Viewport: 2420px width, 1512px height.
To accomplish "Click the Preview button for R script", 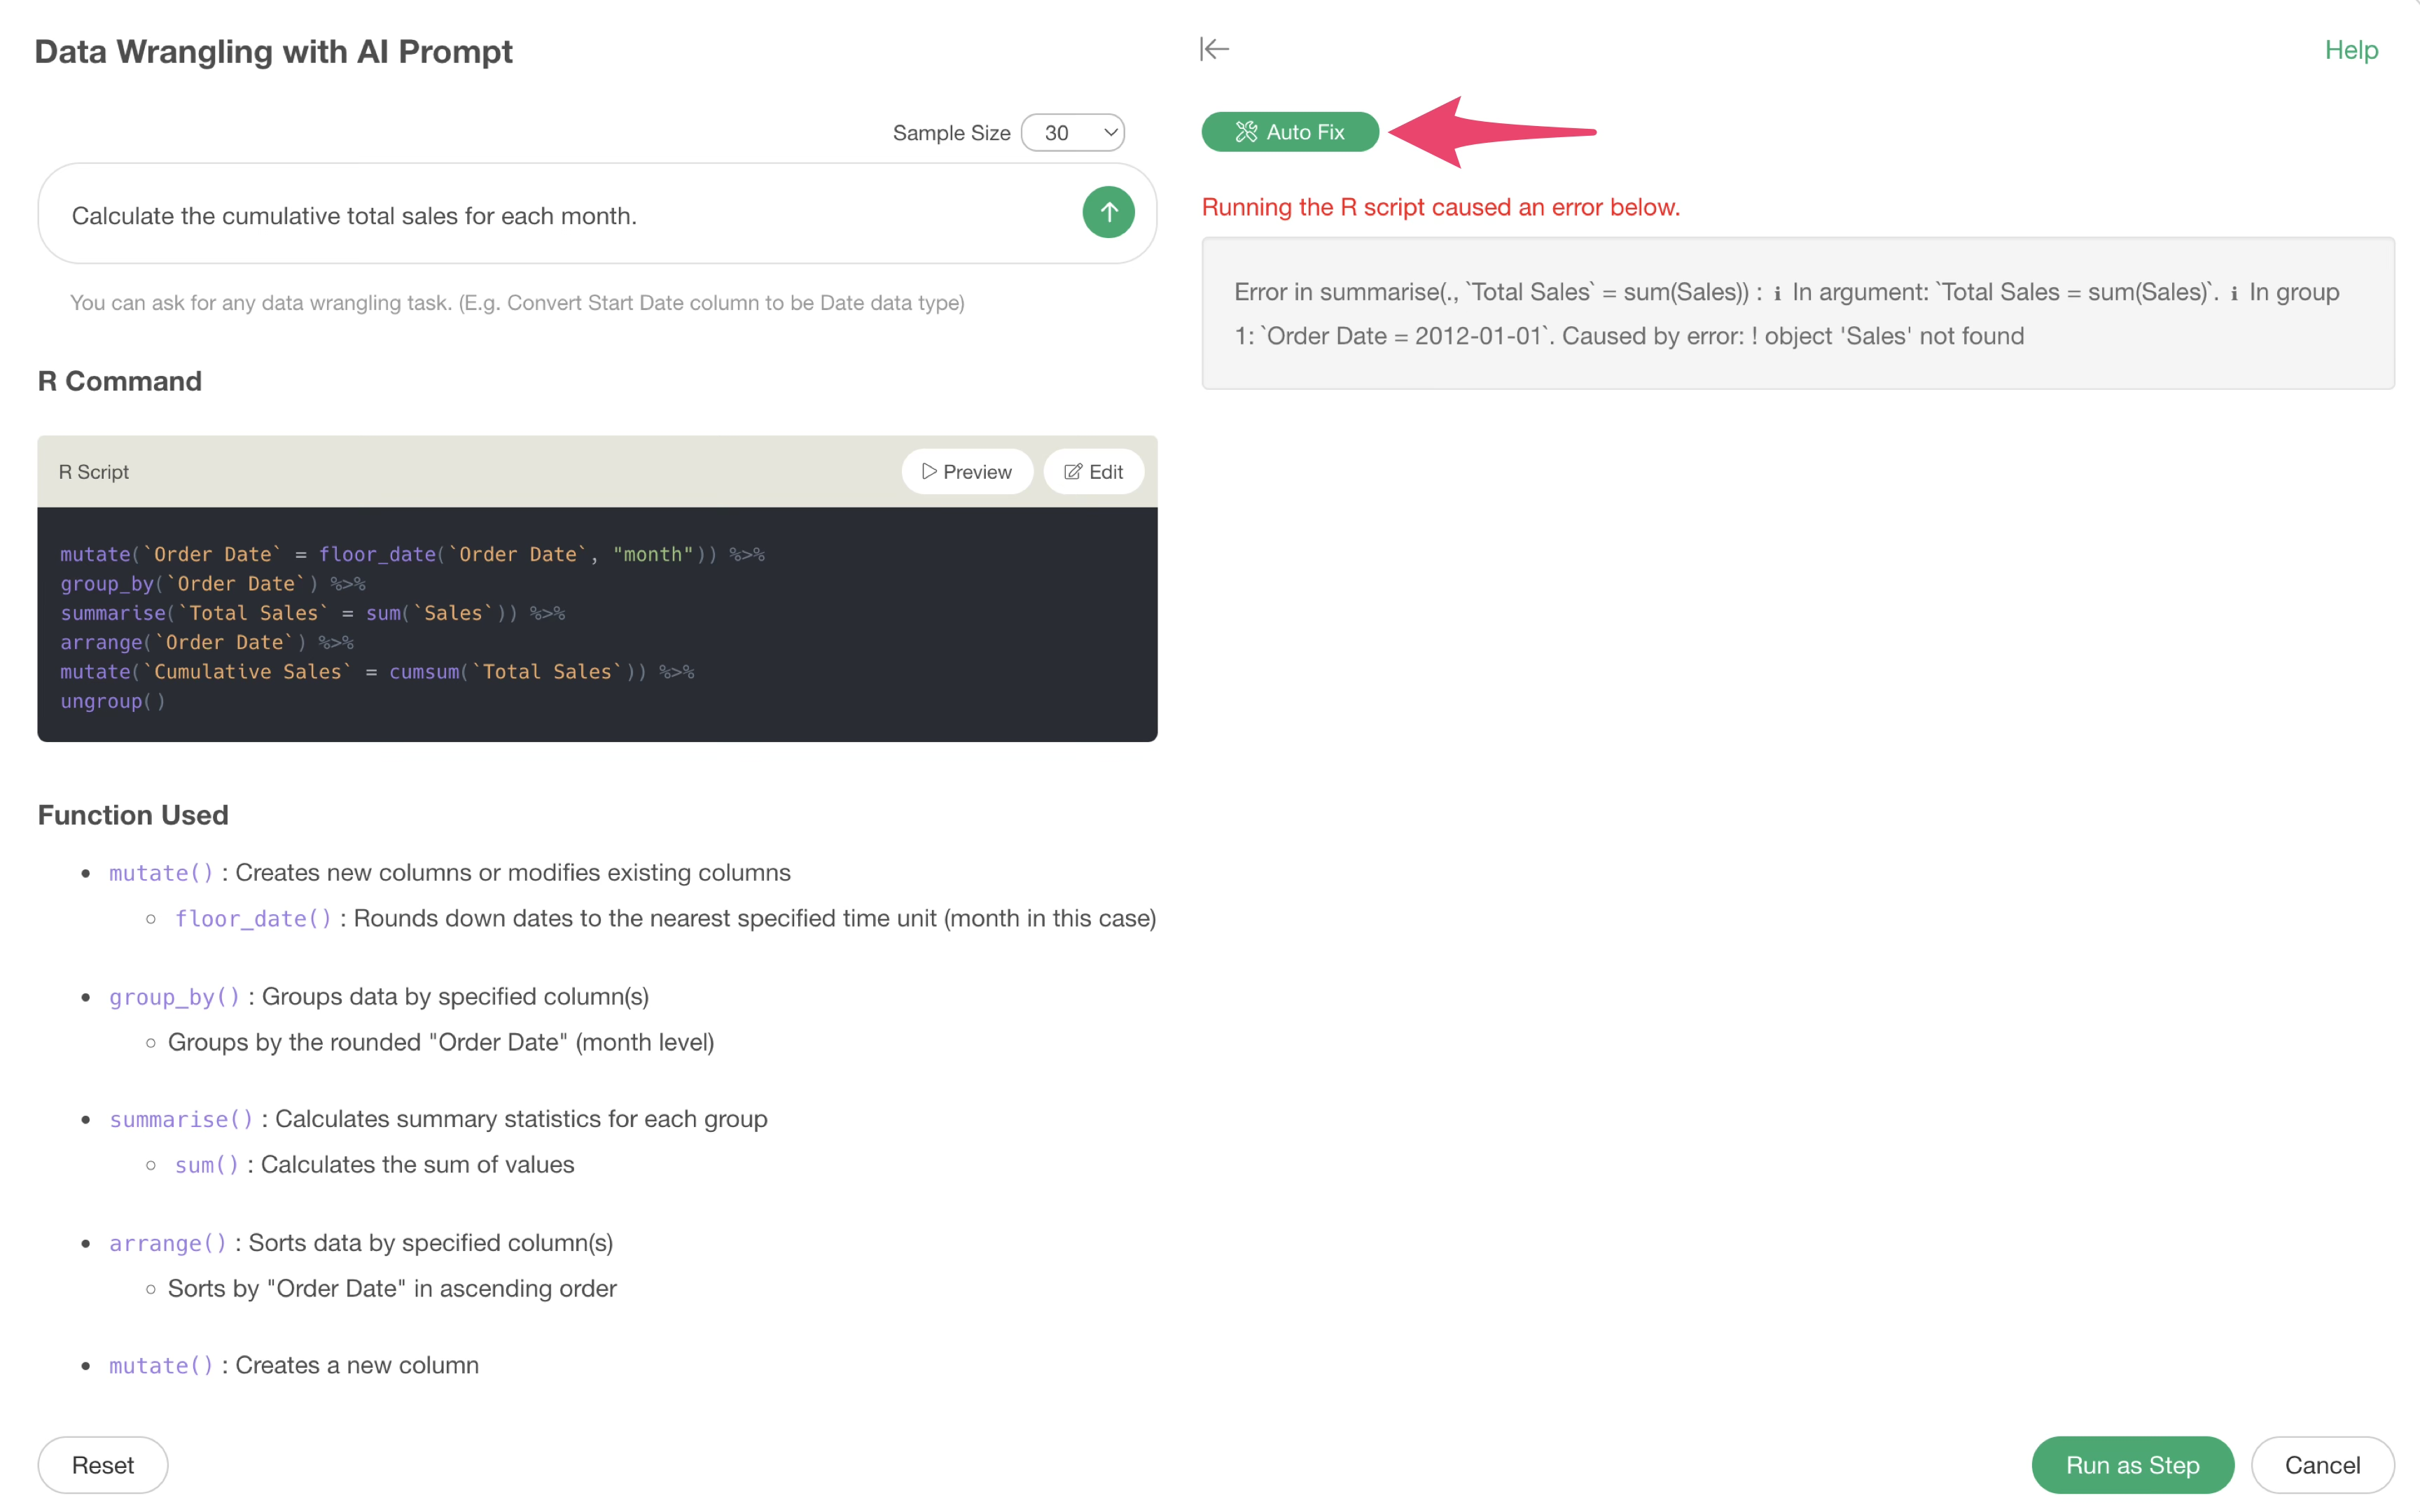I will click(x=967, y=471).
